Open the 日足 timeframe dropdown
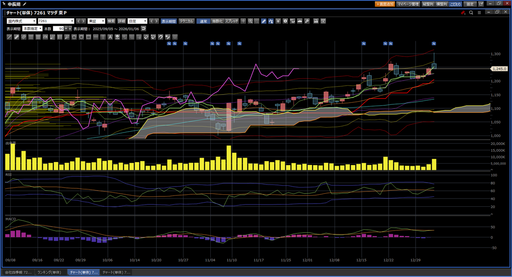 pyautogui.click(x=137, y=21)
